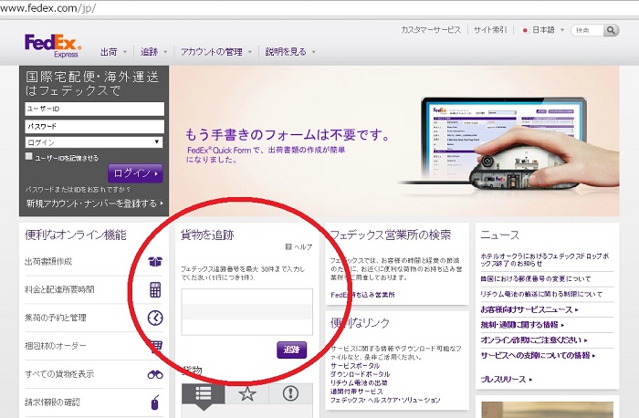Screen dimensions: 639x418
Task: Click the search magnifier icon
Action: (611, 30)
